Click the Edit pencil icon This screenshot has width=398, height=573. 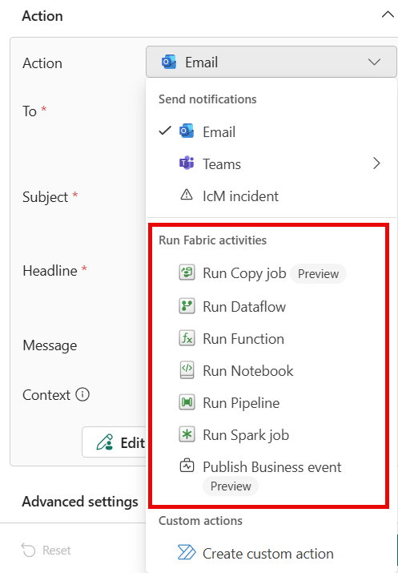pos(104,442)
